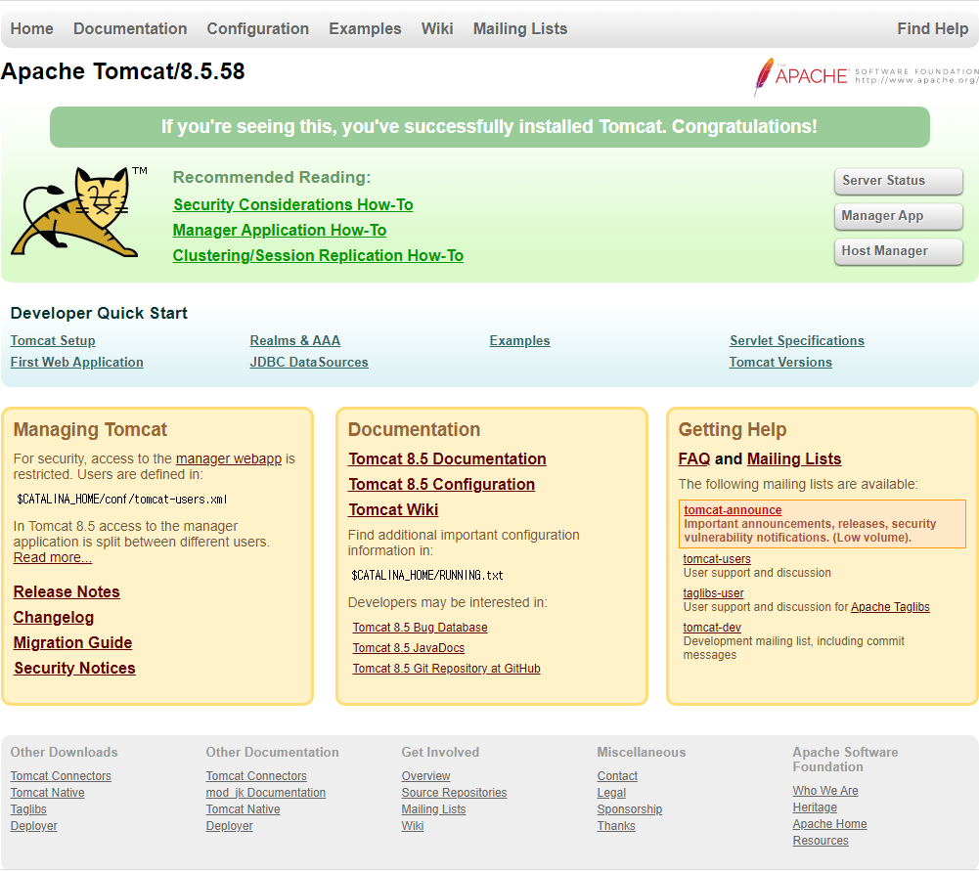Open the taglibs-user mailing list link
This screenshot has height=872, width=979.
(713, 593)
